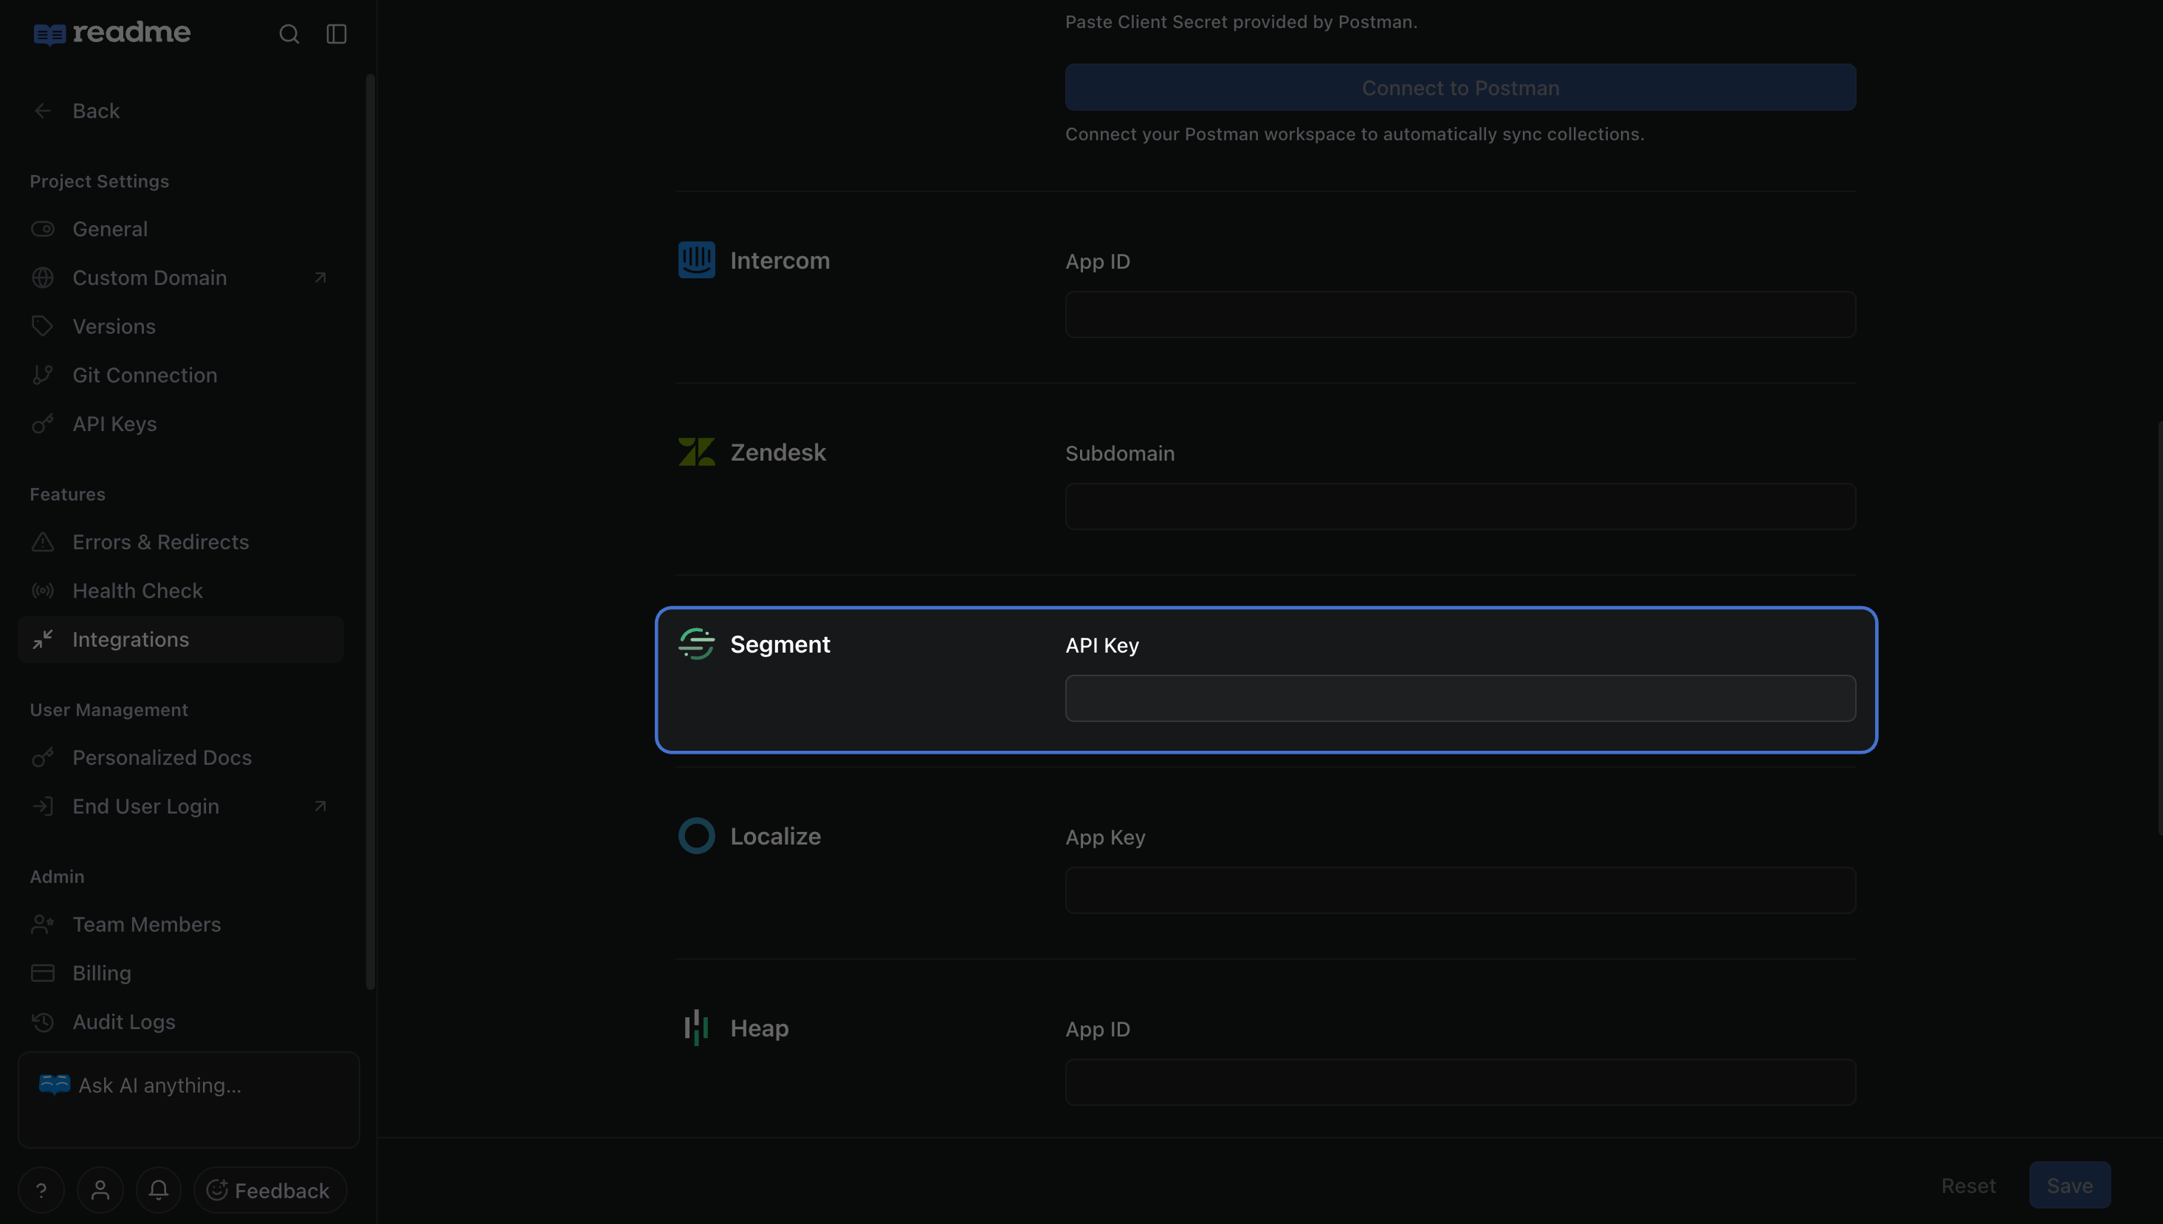The width and height of the screenshot is (2163, 1224).
Task: Focus the Zendesk Subdomain field
Action: coord(1460,506)
